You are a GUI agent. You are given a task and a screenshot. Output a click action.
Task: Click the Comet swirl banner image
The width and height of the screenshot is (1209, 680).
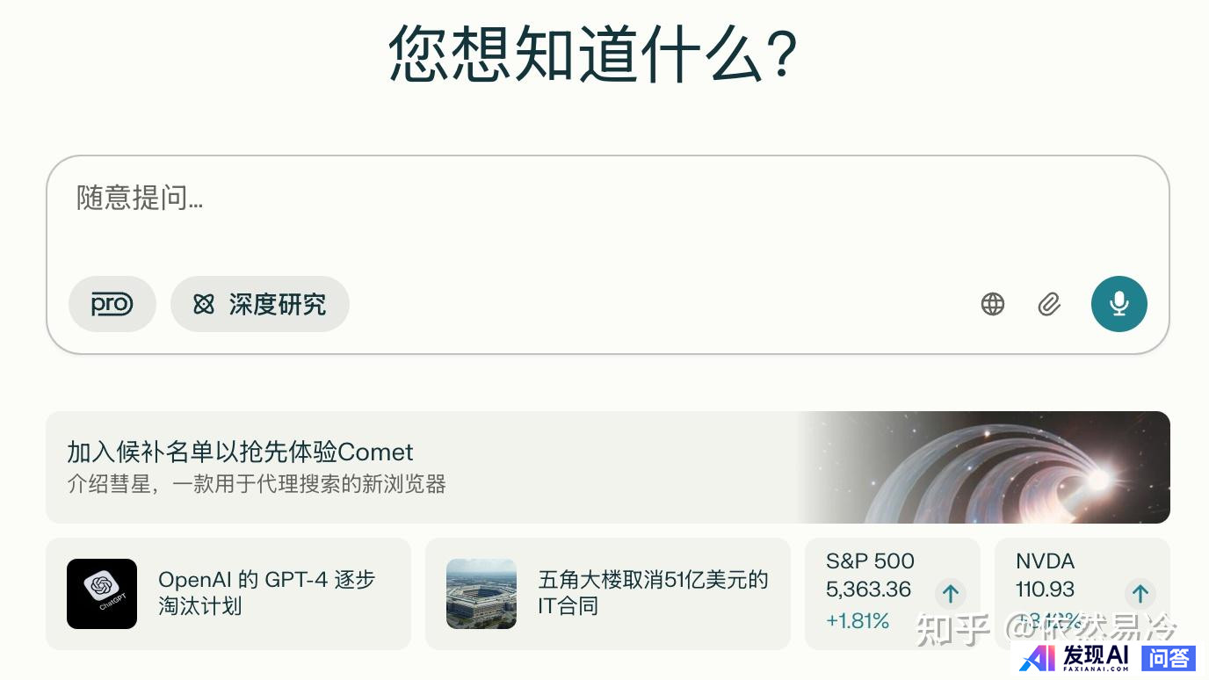pyautogui.click(x=984, y=467)
